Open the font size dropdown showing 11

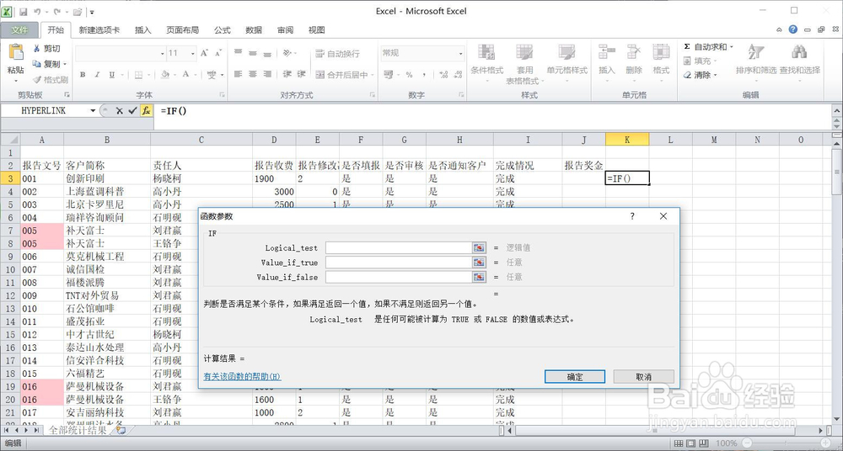point(192,54)
